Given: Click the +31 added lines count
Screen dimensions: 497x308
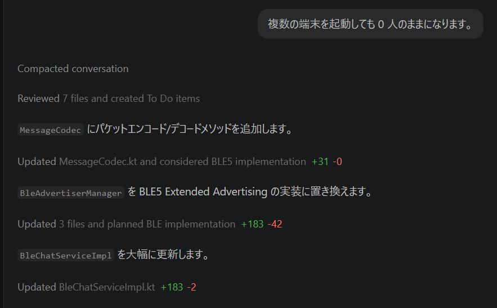Looking at the screenshot, I should coord(319,162).
